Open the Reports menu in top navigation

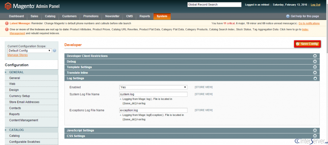click(145, 16)
